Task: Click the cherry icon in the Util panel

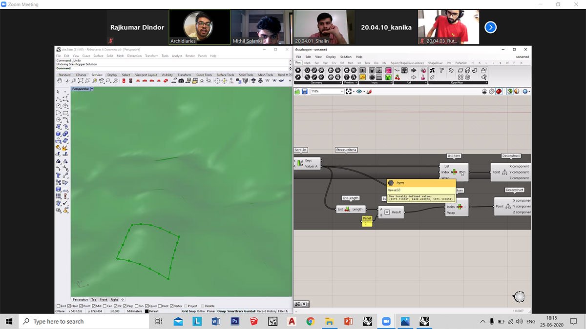Action: [x=397, y=77]
